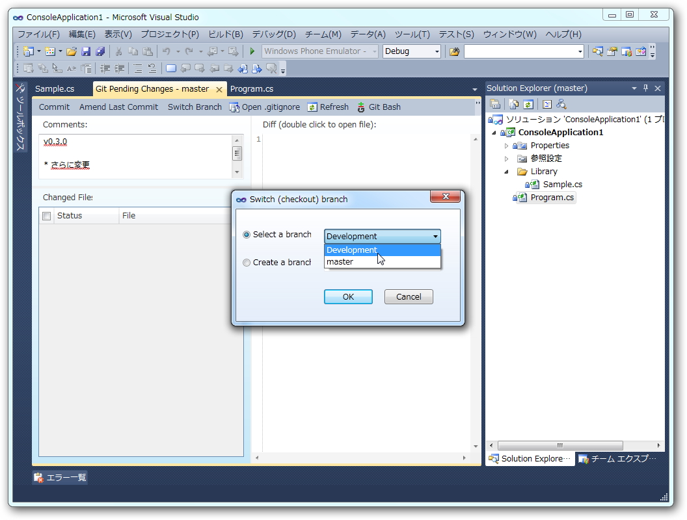Click the Uncomment Lines icon
The height and width of the screenshot is (520, 687).
(x=152, y=68)
